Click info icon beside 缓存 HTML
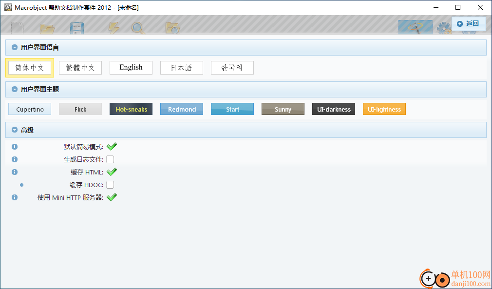Viewport: 492px width, 289px height. (x=15, y=172)
